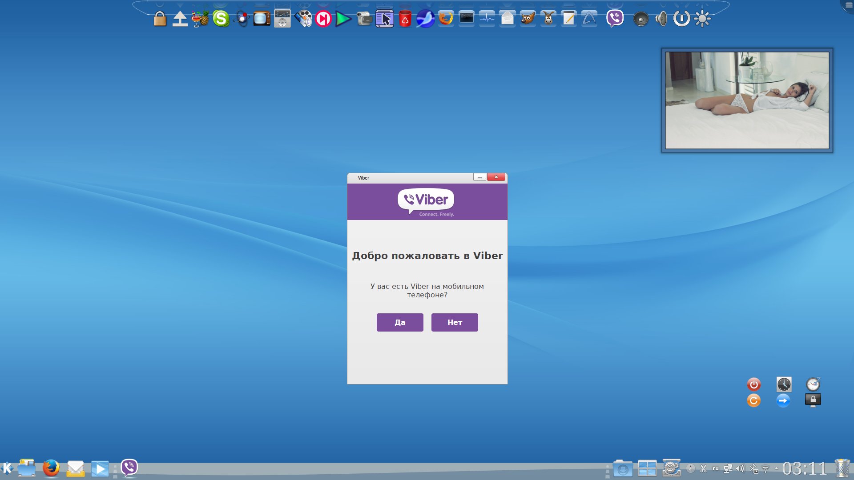Image resolution: width=854 pixels, height=480 pixels.
Task: Open Viber from the top dock
Action: pos(615,19)
